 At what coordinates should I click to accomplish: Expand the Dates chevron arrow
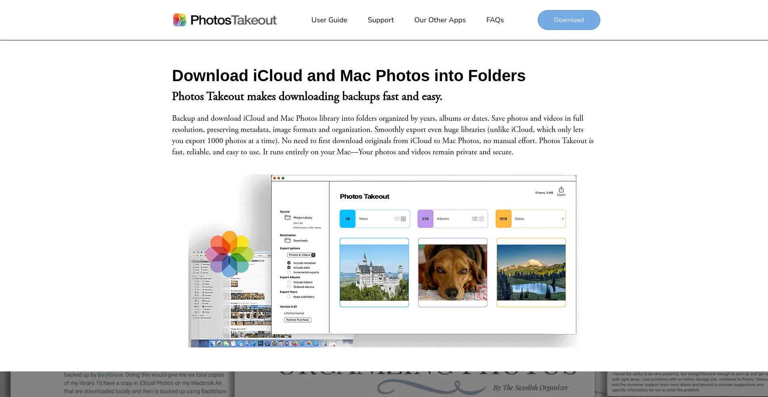click(x=562, y=219)
